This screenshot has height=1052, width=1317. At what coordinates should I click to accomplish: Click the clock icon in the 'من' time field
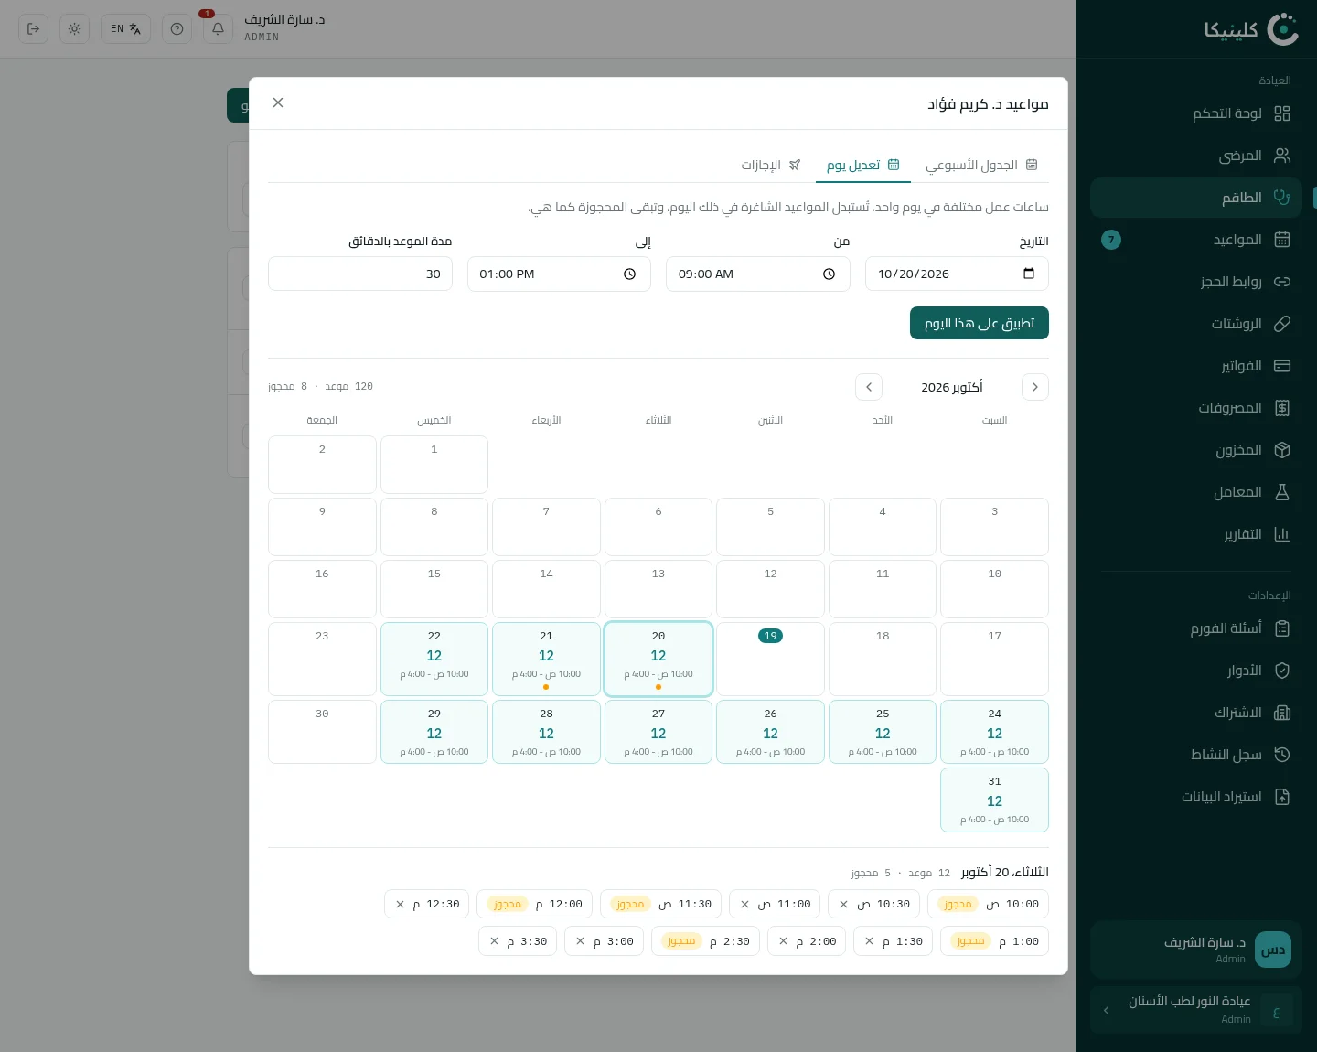829,274
